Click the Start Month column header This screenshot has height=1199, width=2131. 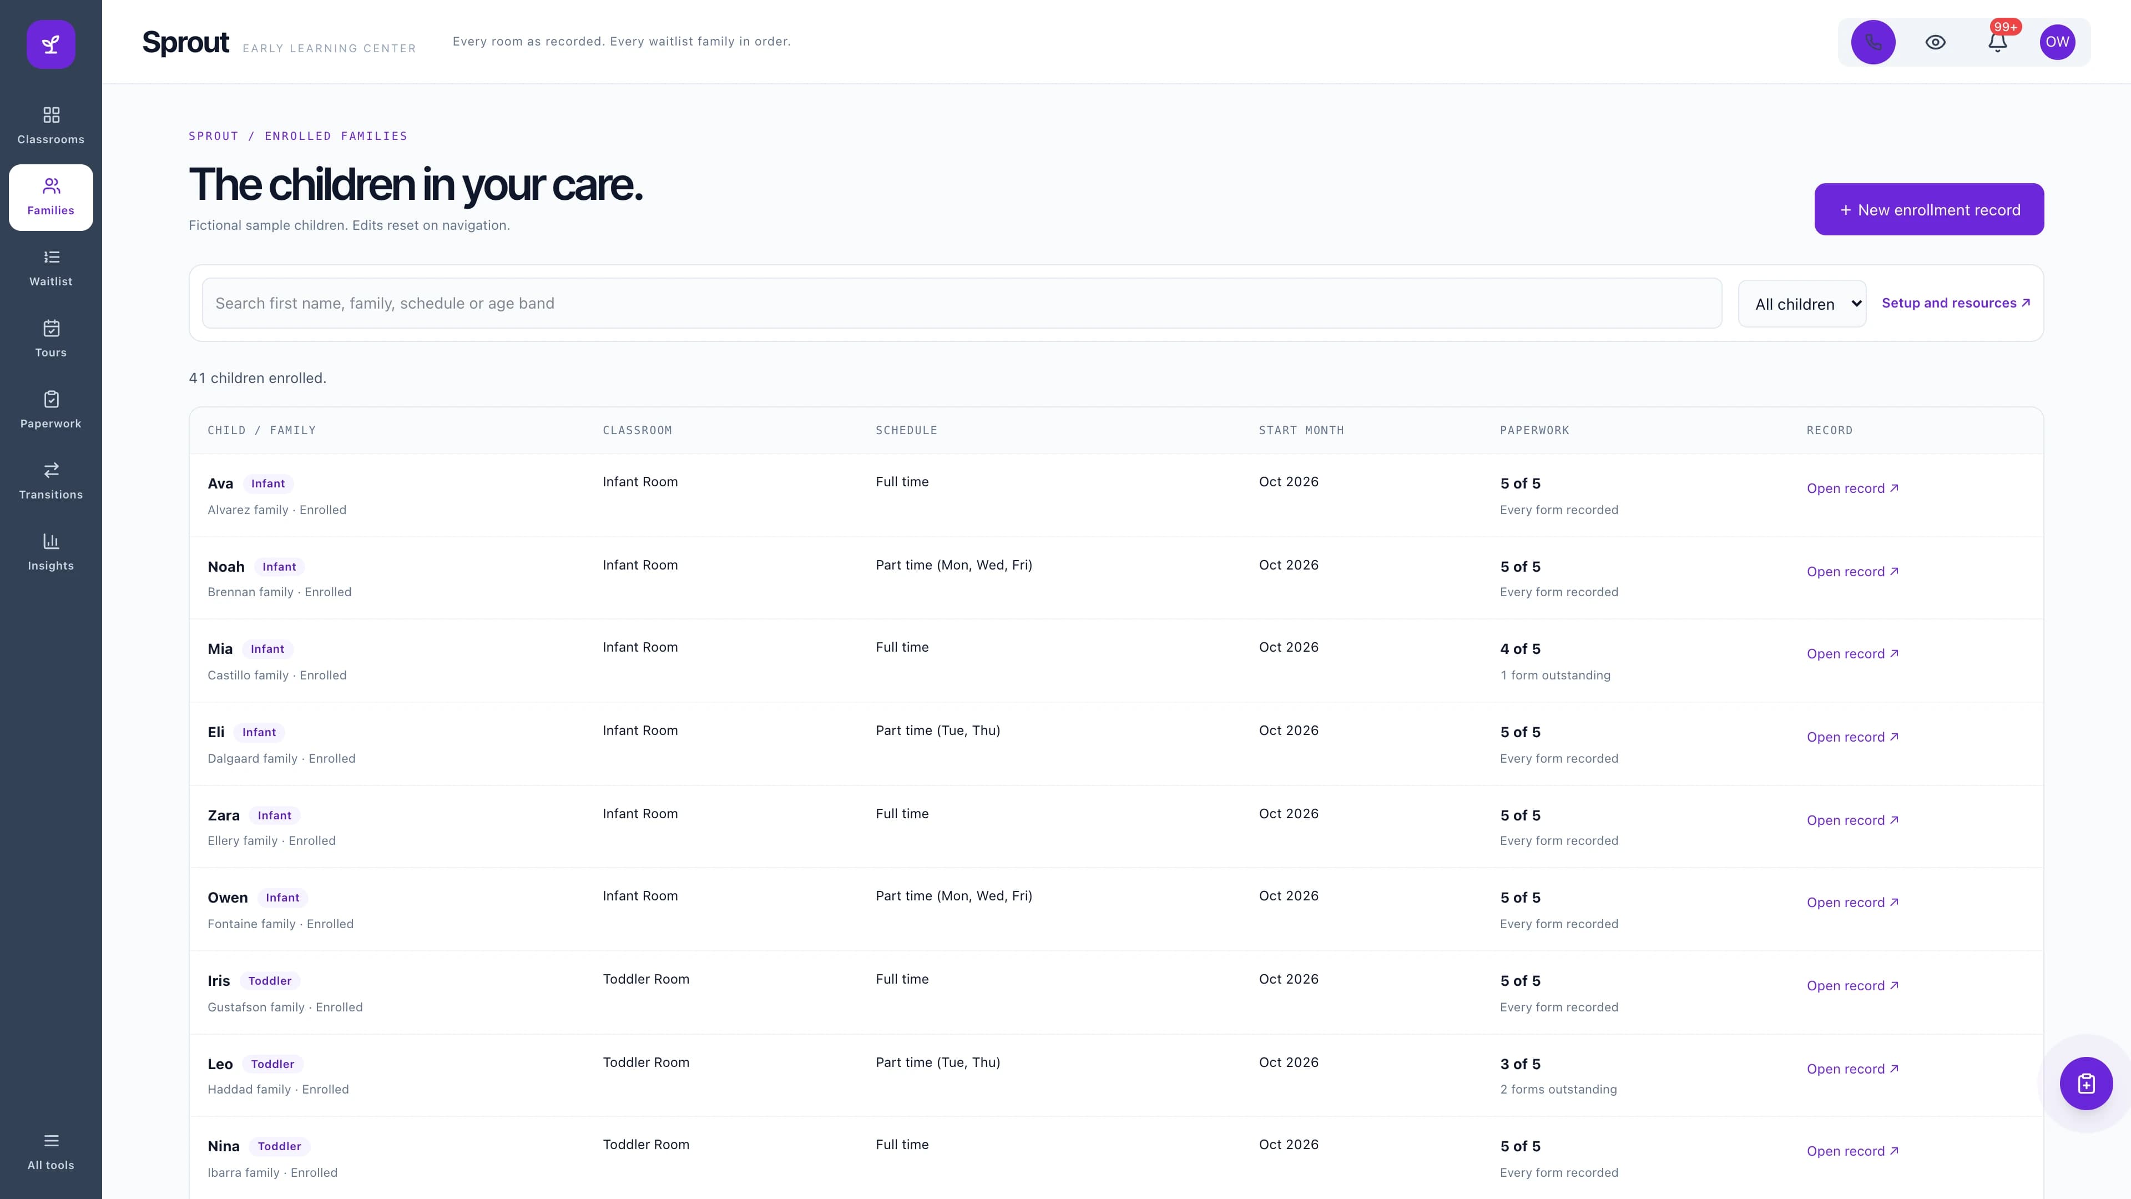(1301, 430)
